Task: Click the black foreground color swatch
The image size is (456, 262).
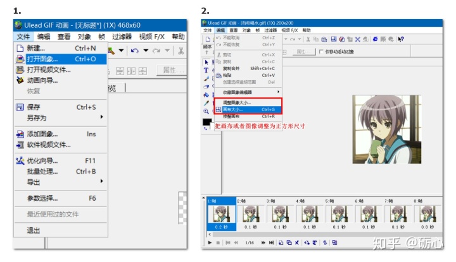Action: click(206, 122)
